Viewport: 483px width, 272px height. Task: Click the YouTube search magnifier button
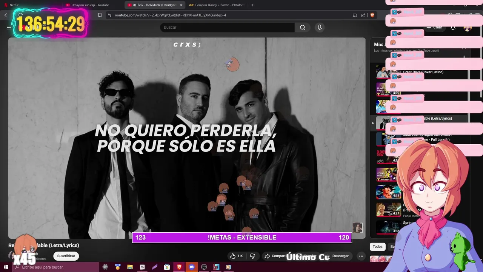tap(303, 27)
